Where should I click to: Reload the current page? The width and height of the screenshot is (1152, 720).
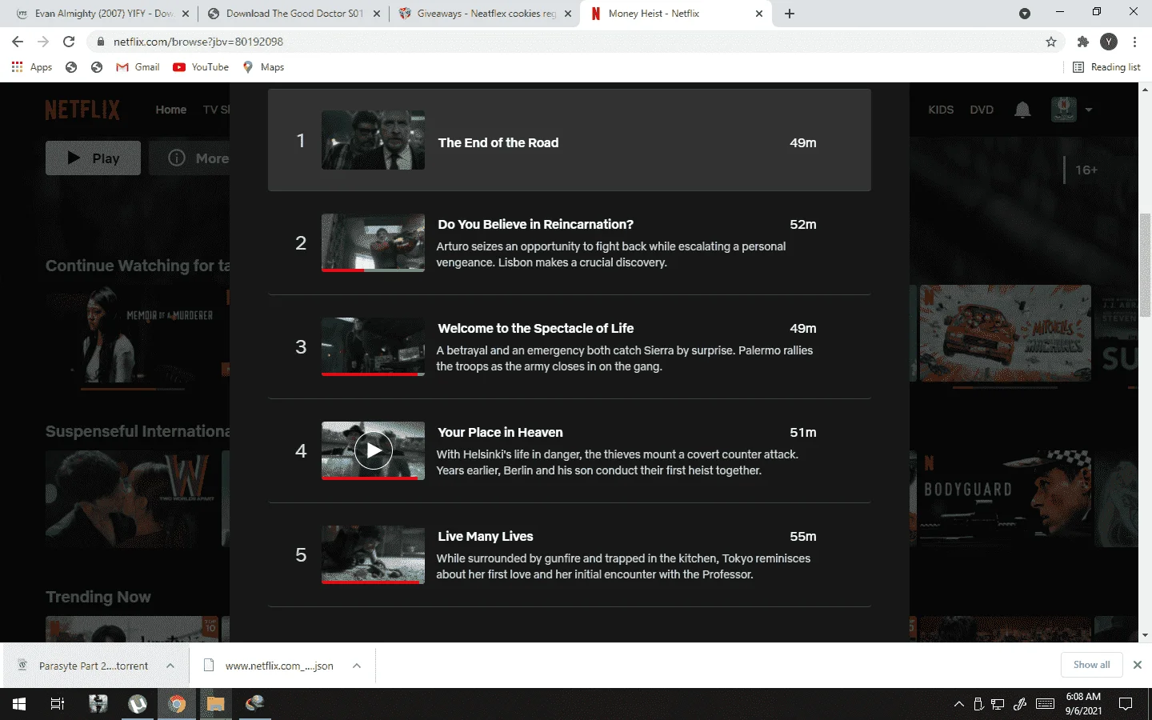69,42
